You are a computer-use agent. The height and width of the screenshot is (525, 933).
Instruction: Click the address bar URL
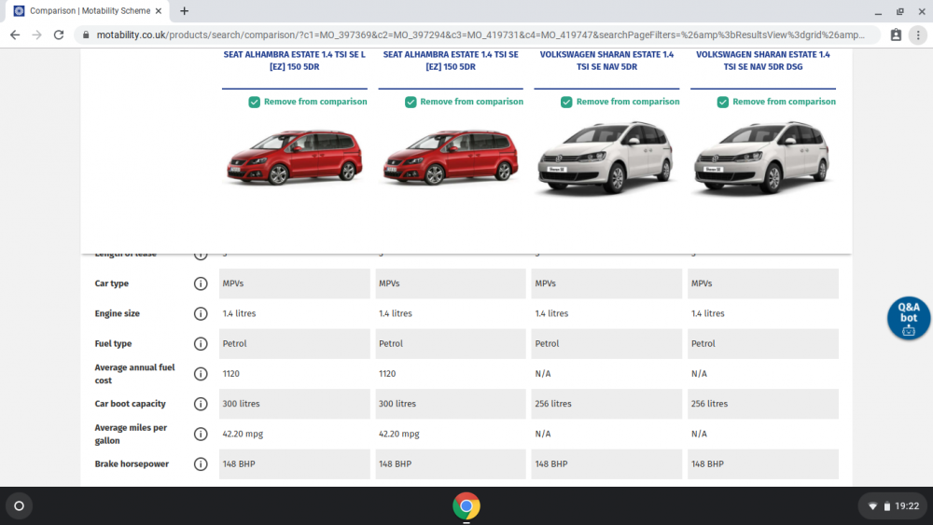[x=480, y=35]
